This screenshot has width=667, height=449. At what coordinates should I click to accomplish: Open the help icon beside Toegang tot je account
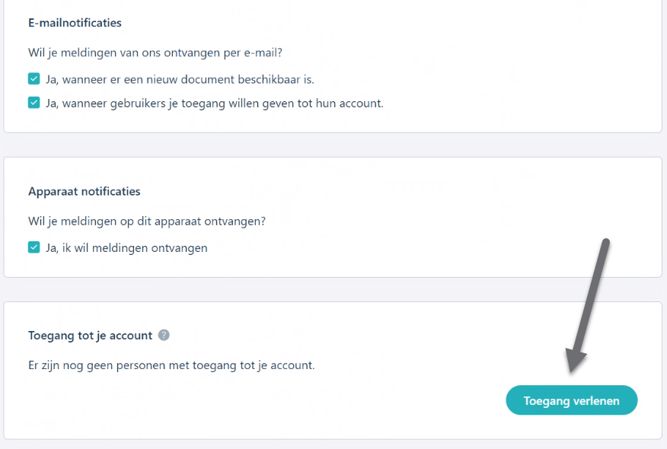(164, 335)
